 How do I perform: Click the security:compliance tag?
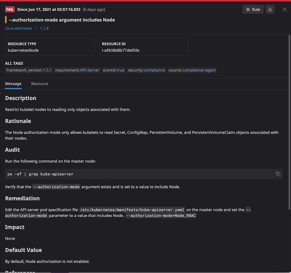tap(146, 70)
